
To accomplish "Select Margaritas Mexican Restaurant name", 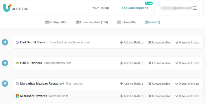I will click(42, 84).
